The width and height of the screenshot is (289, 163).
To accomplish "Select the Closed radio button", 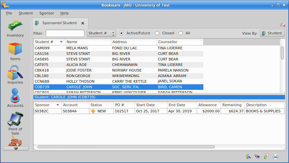I will pos(157,33).
